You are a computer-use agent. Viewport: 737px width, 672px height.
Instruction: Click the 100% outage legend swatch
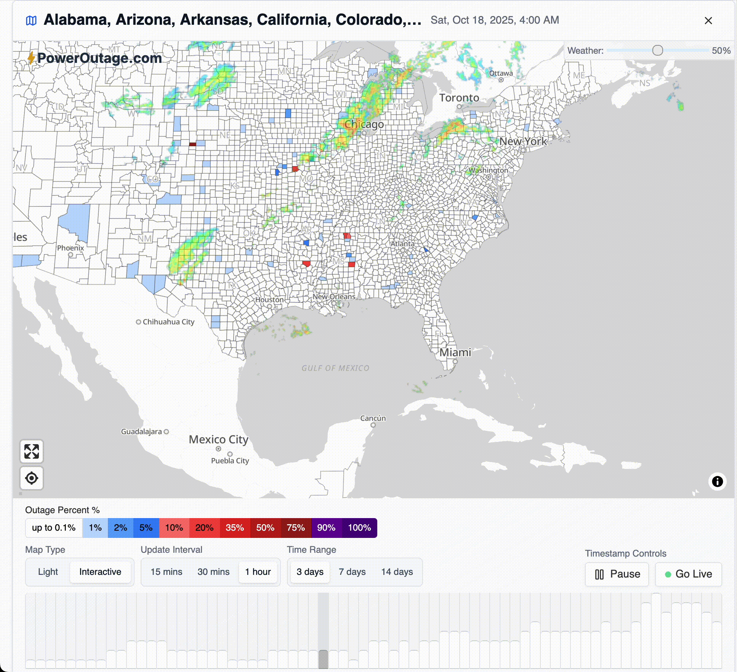tap(359, 528)
